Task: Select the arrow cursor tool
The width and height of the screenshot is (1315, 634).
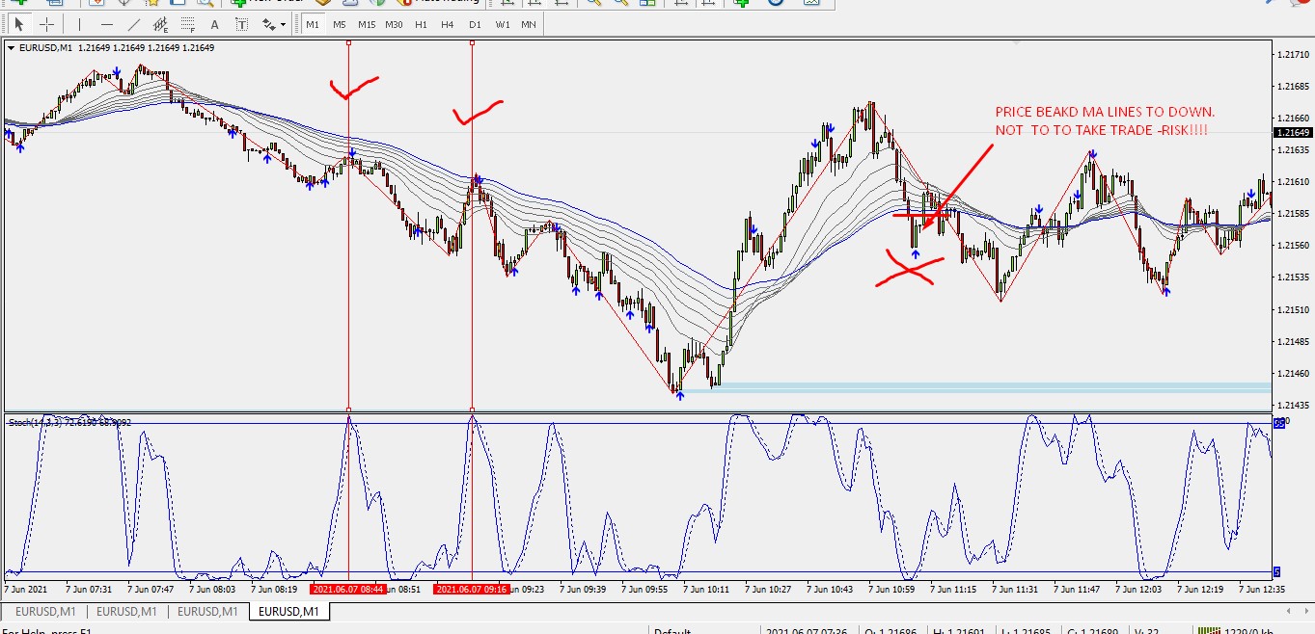Action: tap(18, 24)
